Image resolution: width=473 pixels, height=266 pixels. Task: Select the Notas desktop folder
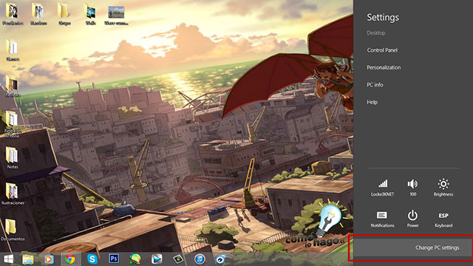point(12,157)
